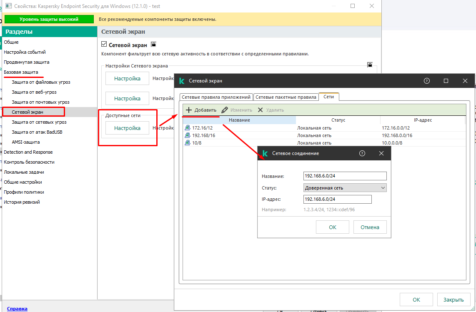Open help icon in Сетевой экран dialog title
The height and width of the screenshot is (312, 476).
pyautogui.click(x=426, y=81)
